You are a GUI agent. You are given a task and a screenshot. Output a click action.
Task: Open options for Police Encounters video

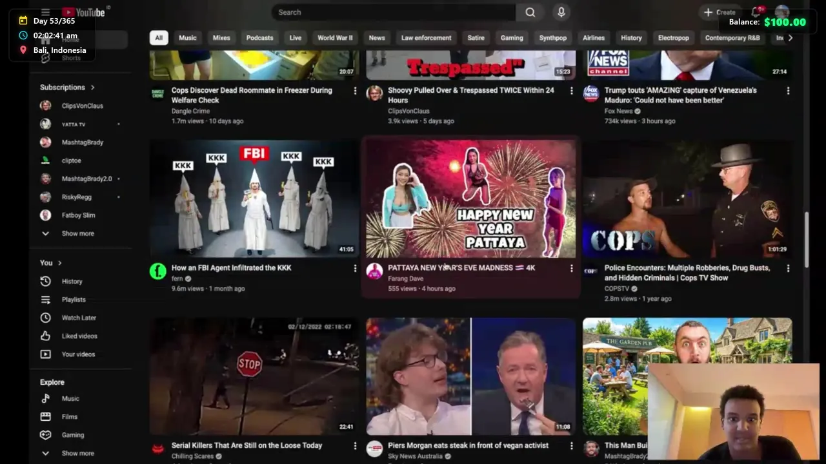pos(788,268)
